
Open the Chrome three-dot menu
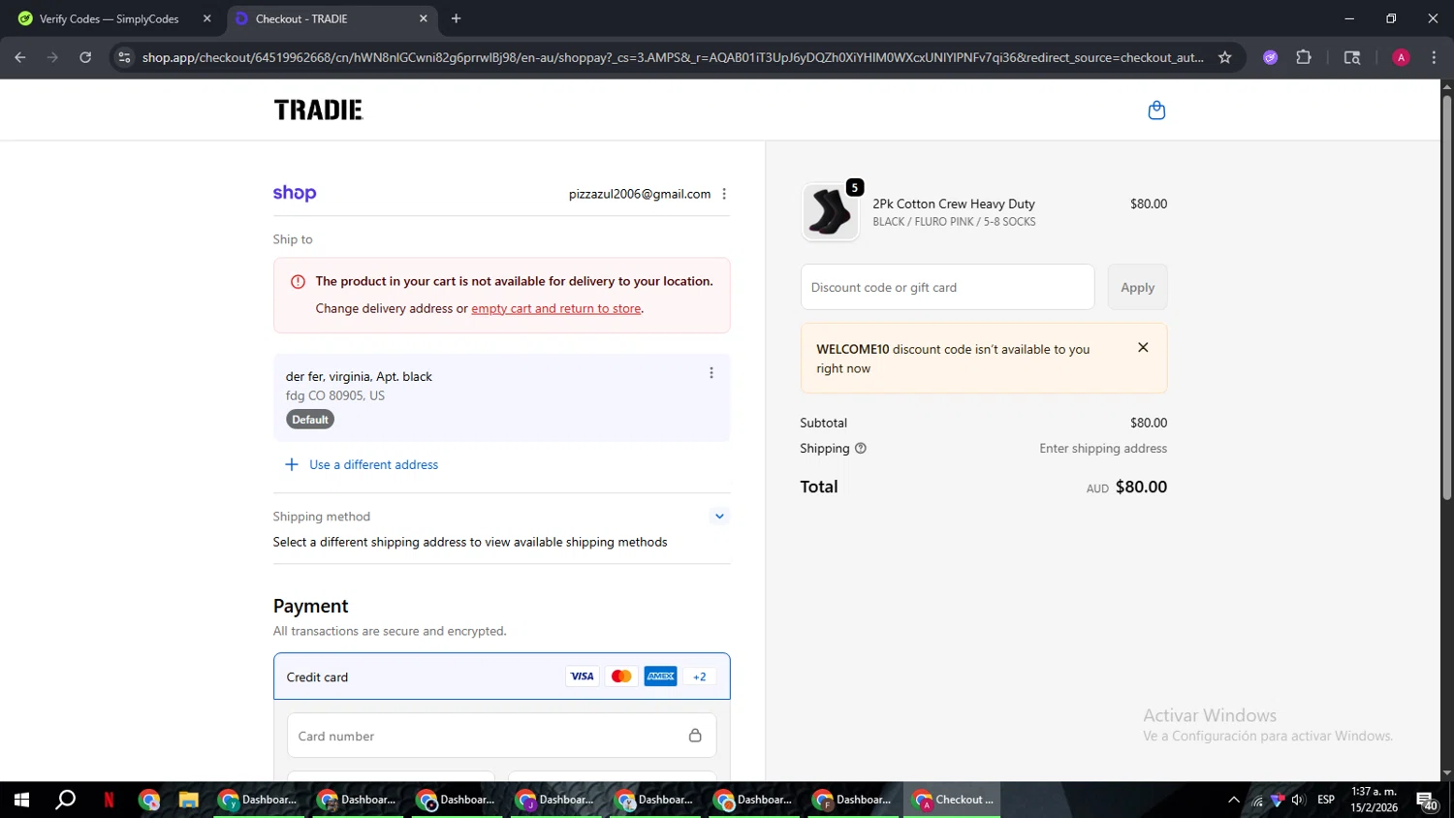pyautogui.click(x=1434, y=57)
